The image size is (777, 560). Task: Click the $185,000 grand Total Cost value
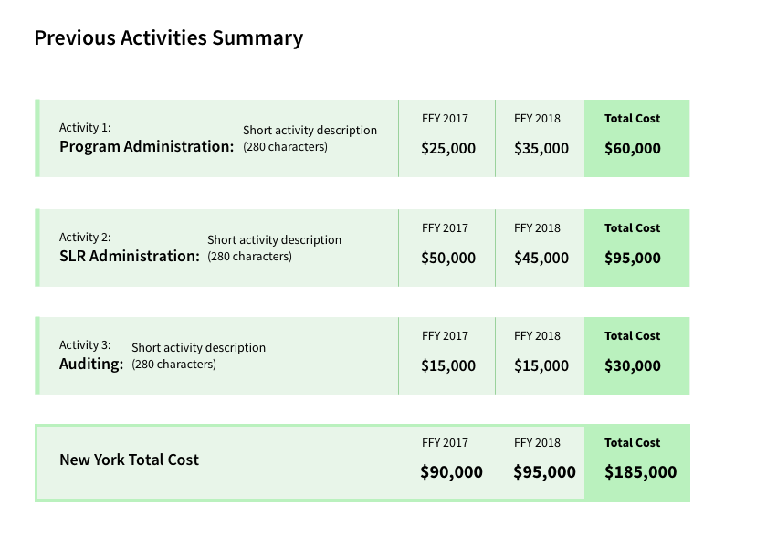(x=640, y=472)
